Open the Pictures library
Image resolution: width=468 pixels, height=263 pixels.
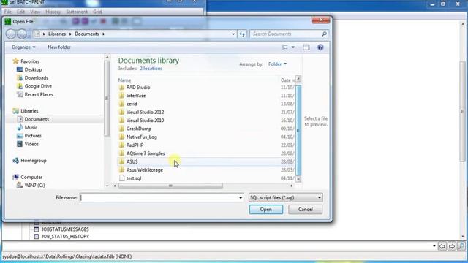tap(33, 136)
